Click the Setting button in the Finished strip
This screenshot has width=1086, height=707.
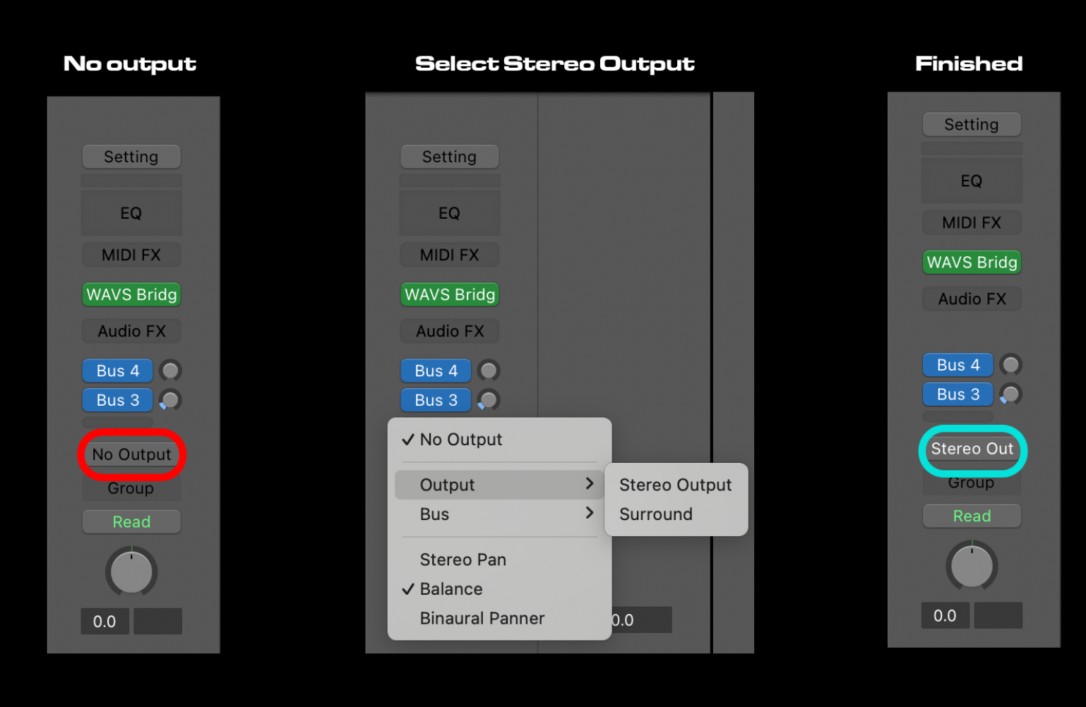pos(972,125)
